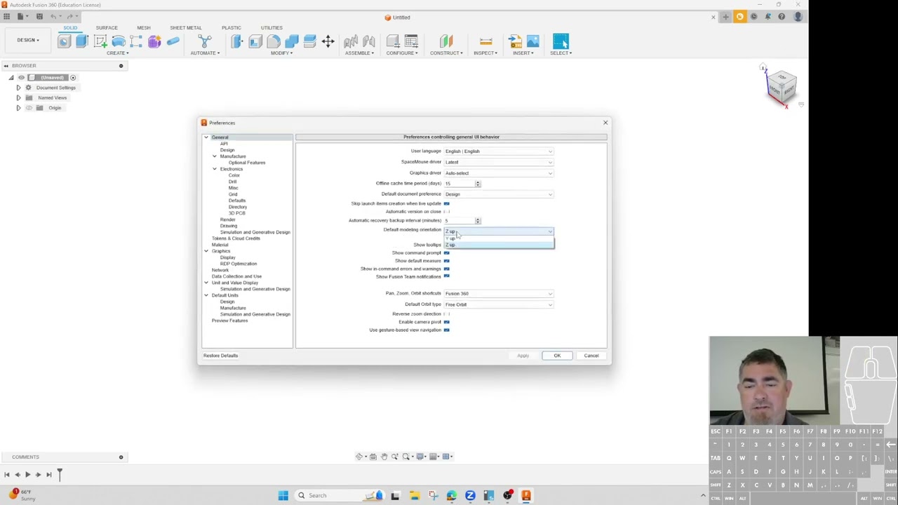Open the User language dropdown

[x=499, y=151]
